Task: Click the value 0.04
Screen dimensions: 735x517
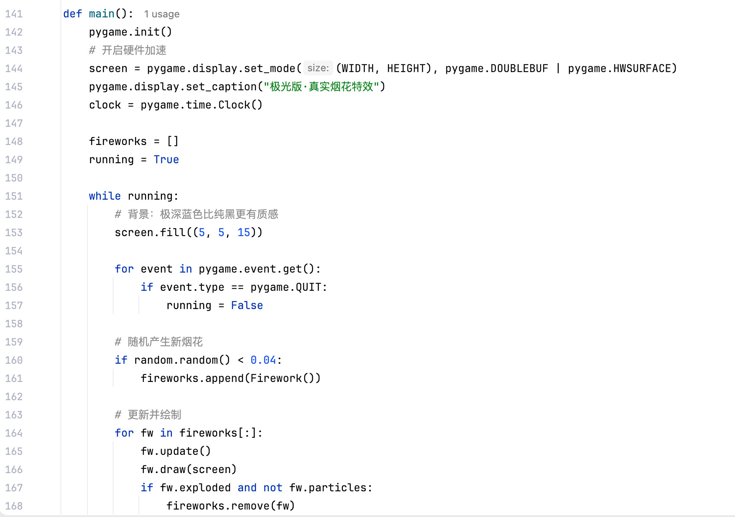Action: pos(263,360)
